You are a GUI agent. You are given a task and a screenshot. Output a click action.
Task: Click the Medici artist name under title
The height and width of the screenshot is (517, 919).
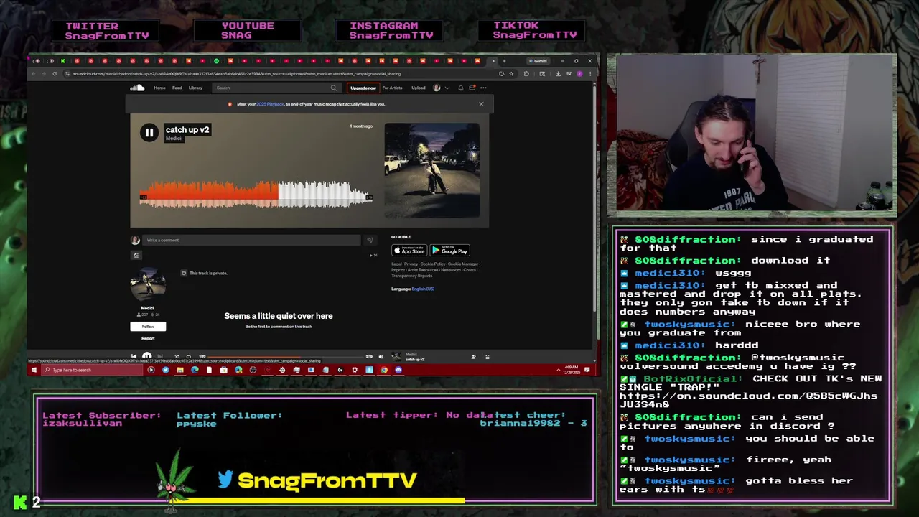coord(174,139)
